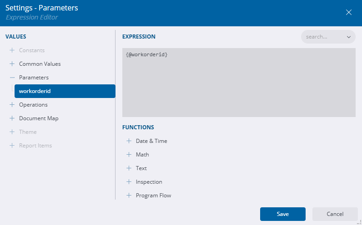The image size is (362, 225).
Task: Grab the resize grip at dialog corner
Action: point(359,222)
